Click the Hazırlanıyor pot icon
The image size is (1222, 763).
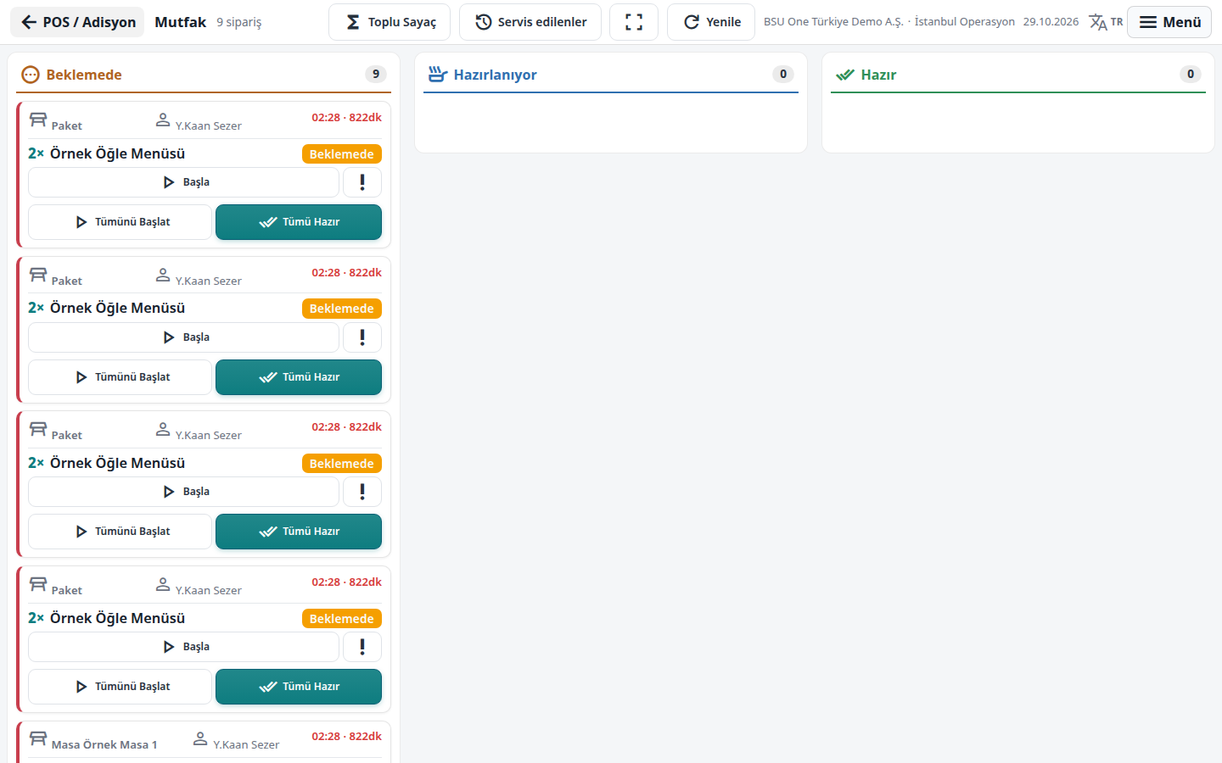click(x=437, y=75)
